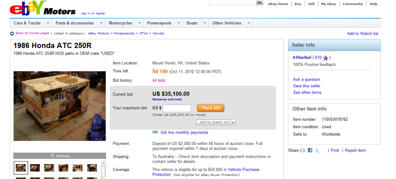Open the Parts & Accessories menu

[75, 23]
